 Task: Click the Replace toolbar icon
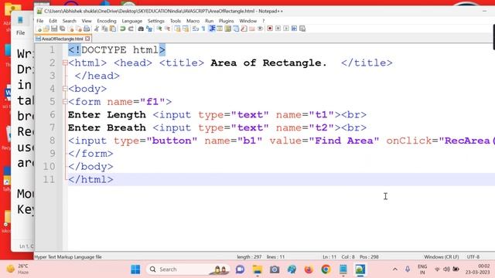pyautogui.click(x=149, y=29)
